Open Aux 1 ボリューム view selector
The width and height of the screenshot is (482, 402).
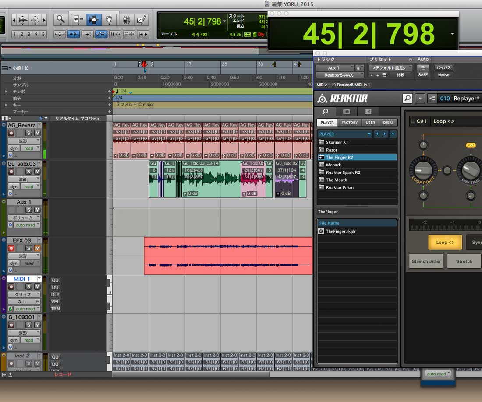coord(24,218)
